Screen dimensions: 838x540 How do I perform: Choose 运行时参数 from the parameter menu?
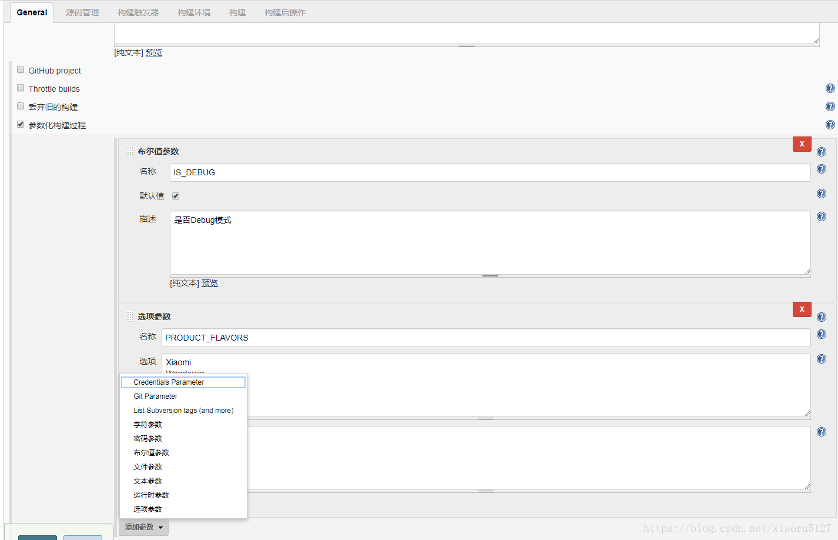click(x=183, y=495)
